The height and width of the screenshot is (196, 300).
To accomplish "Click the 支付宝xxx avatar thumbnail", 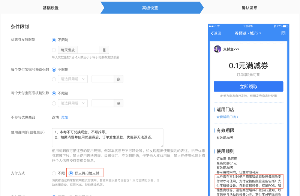I will tap(217, 49).
